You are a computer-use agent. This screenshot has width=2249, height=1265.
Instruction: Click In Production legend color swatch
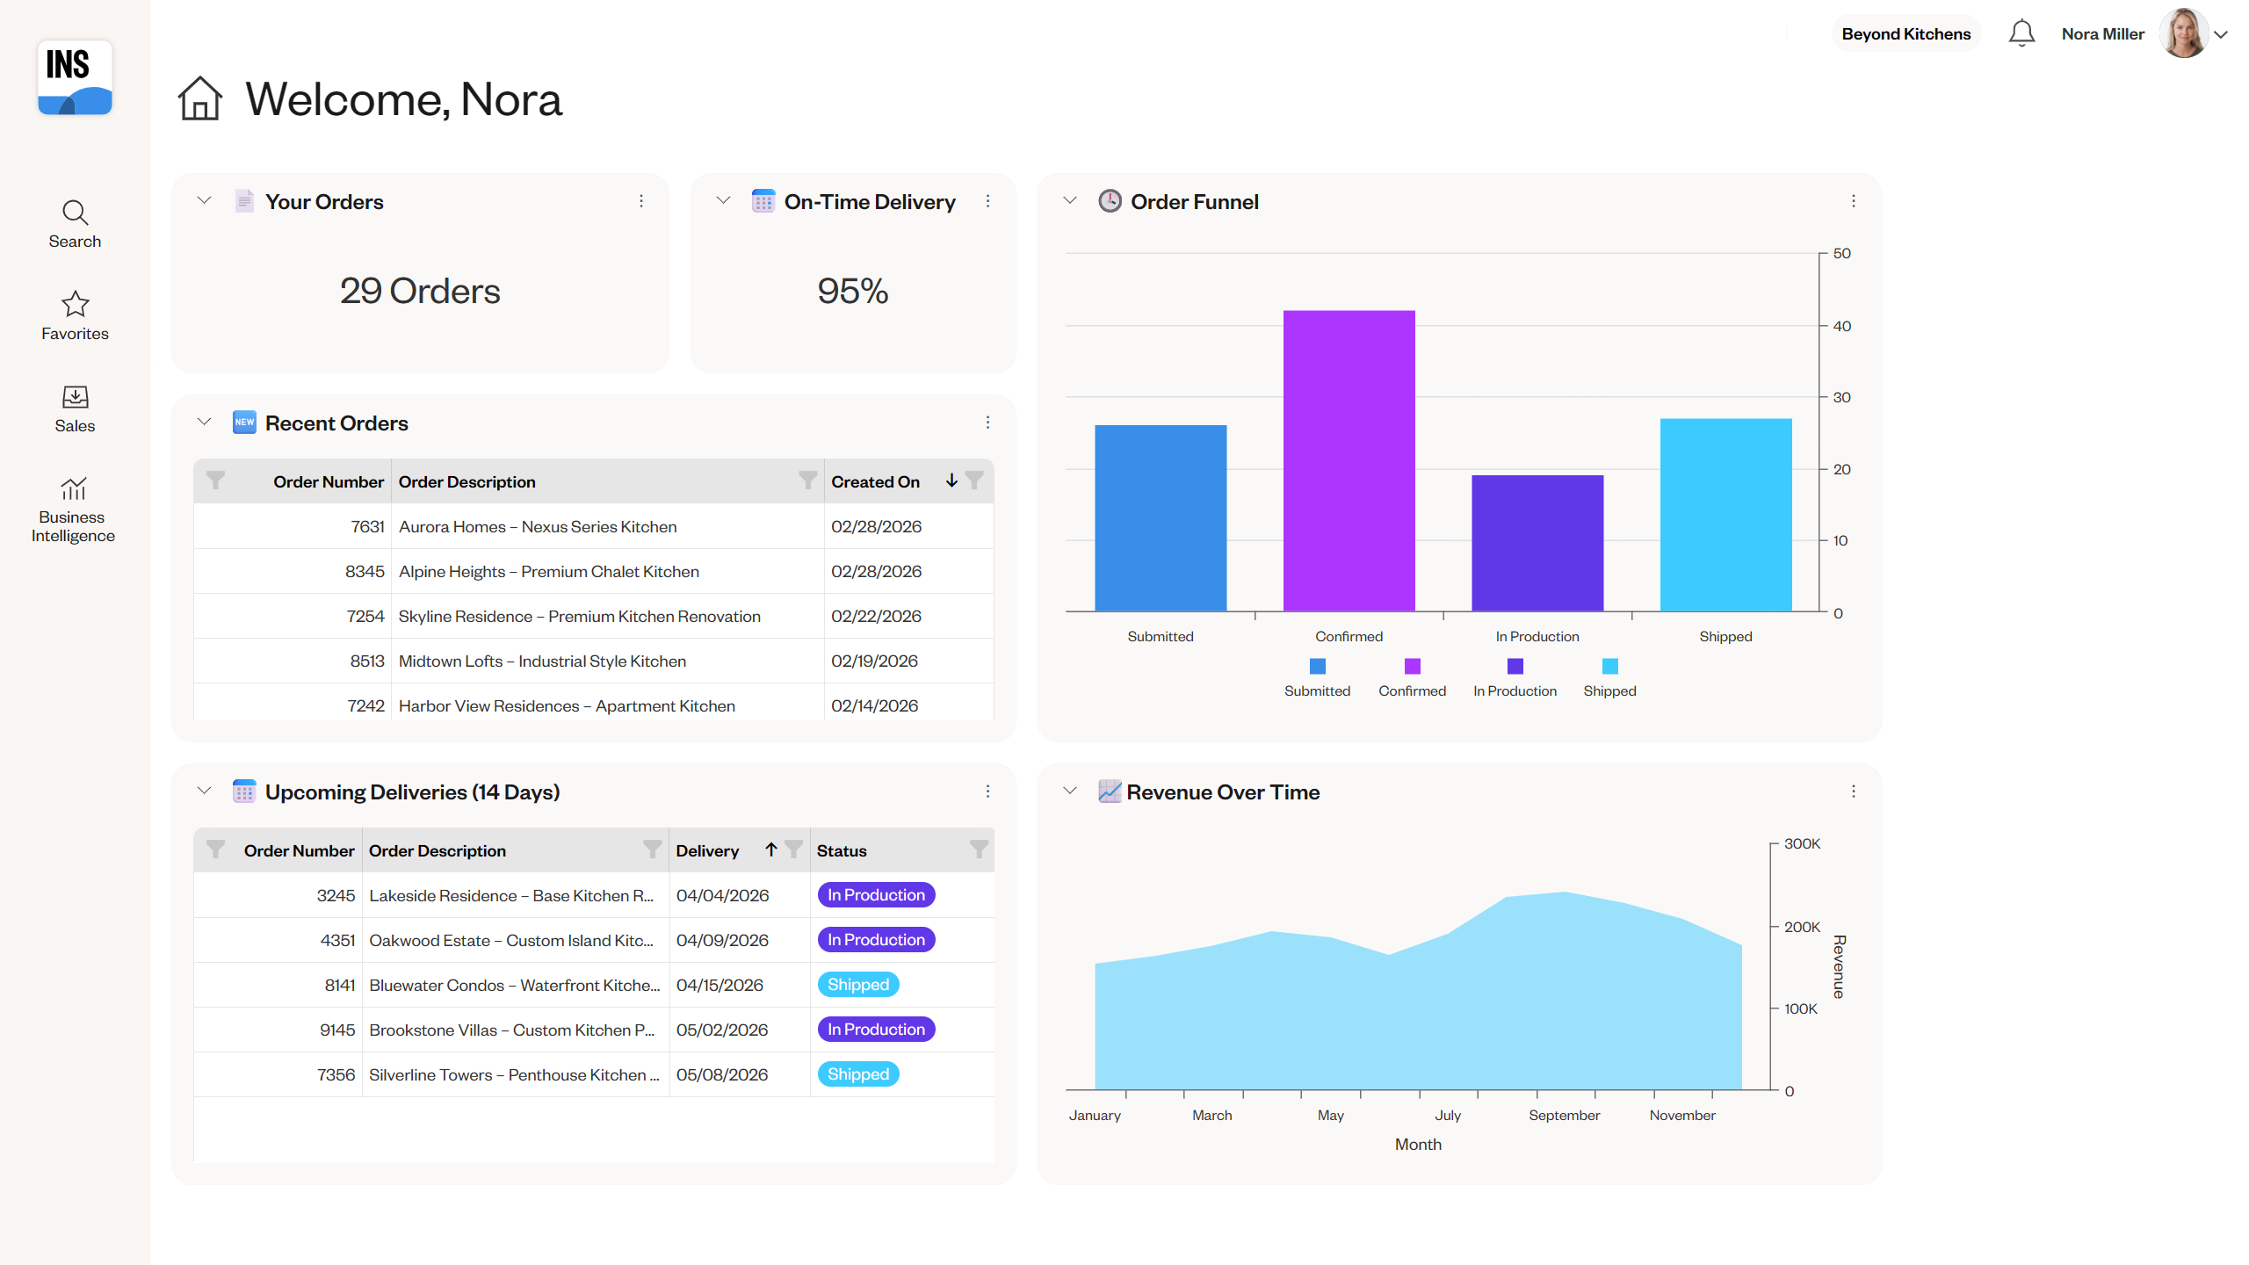tap(1515, 667)
